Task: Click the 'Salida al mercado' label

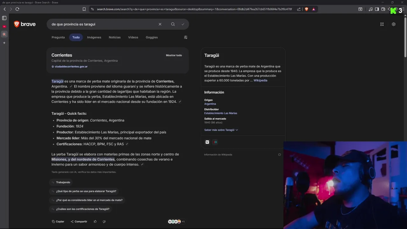Action: tap(215, 119)
